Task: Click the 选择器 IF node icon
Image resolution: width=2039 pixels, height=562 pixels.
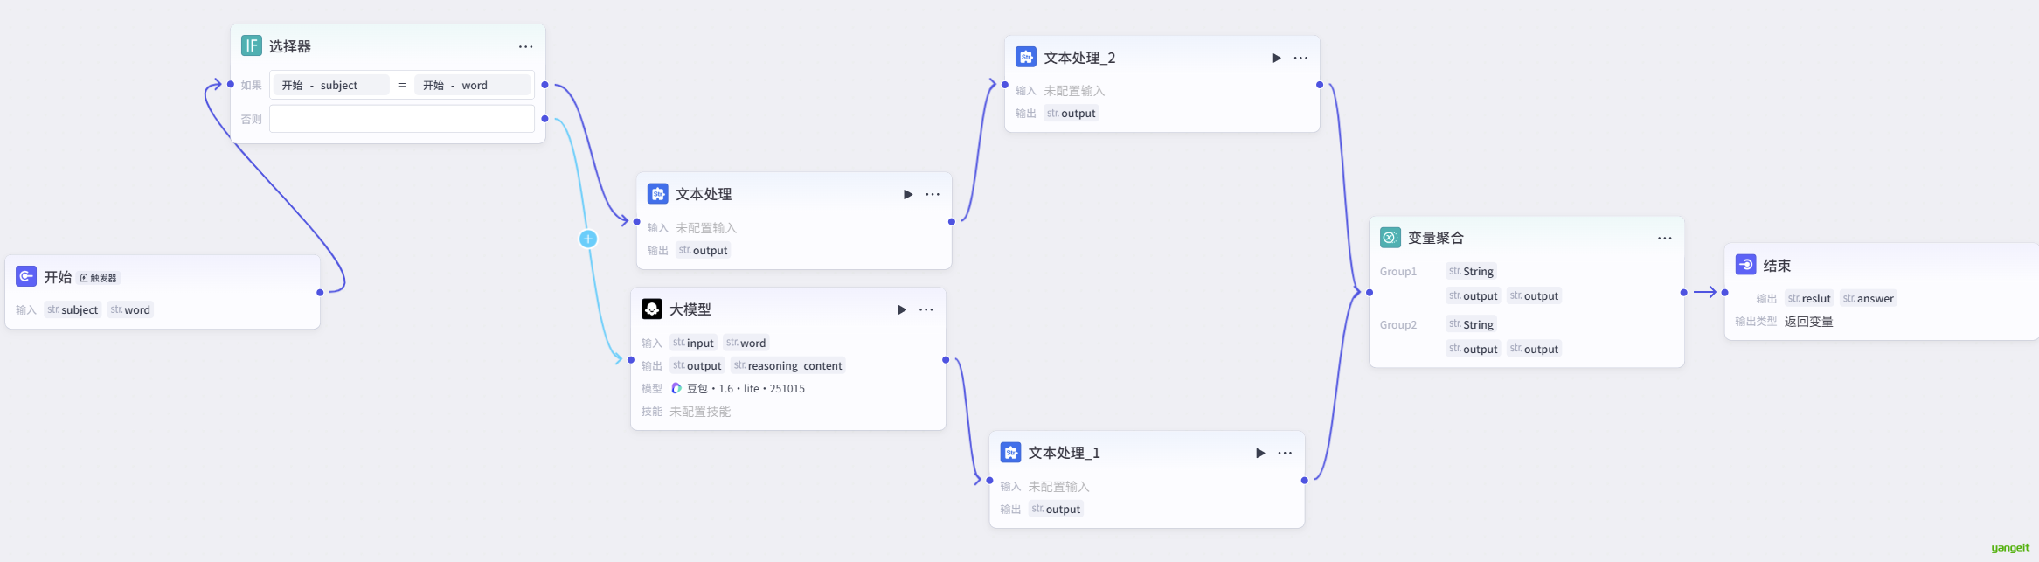Action: pyautogui.click(x=252, y=45)
